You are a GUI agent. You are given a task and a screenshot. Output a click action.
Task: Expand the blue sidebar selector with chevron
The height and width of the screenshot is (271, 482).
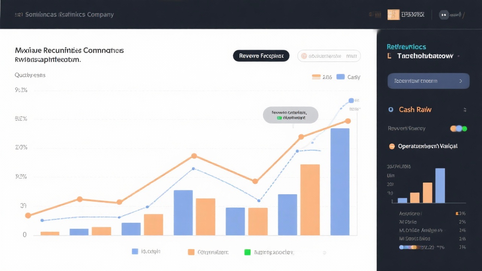428,81
